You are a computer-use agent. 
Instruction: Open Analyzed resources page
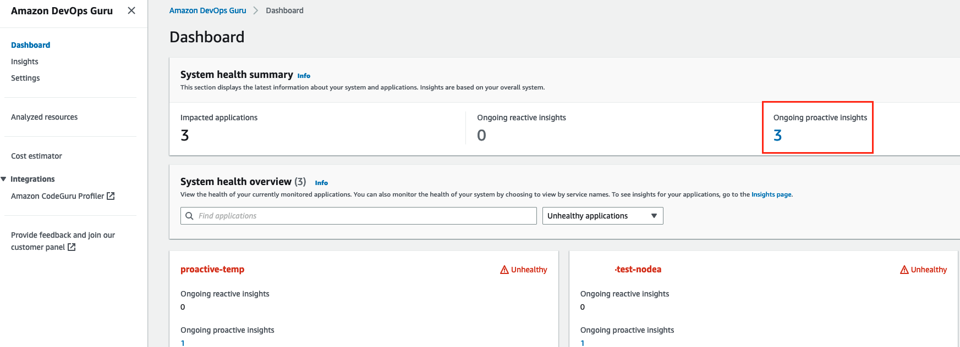coord(44,117)
